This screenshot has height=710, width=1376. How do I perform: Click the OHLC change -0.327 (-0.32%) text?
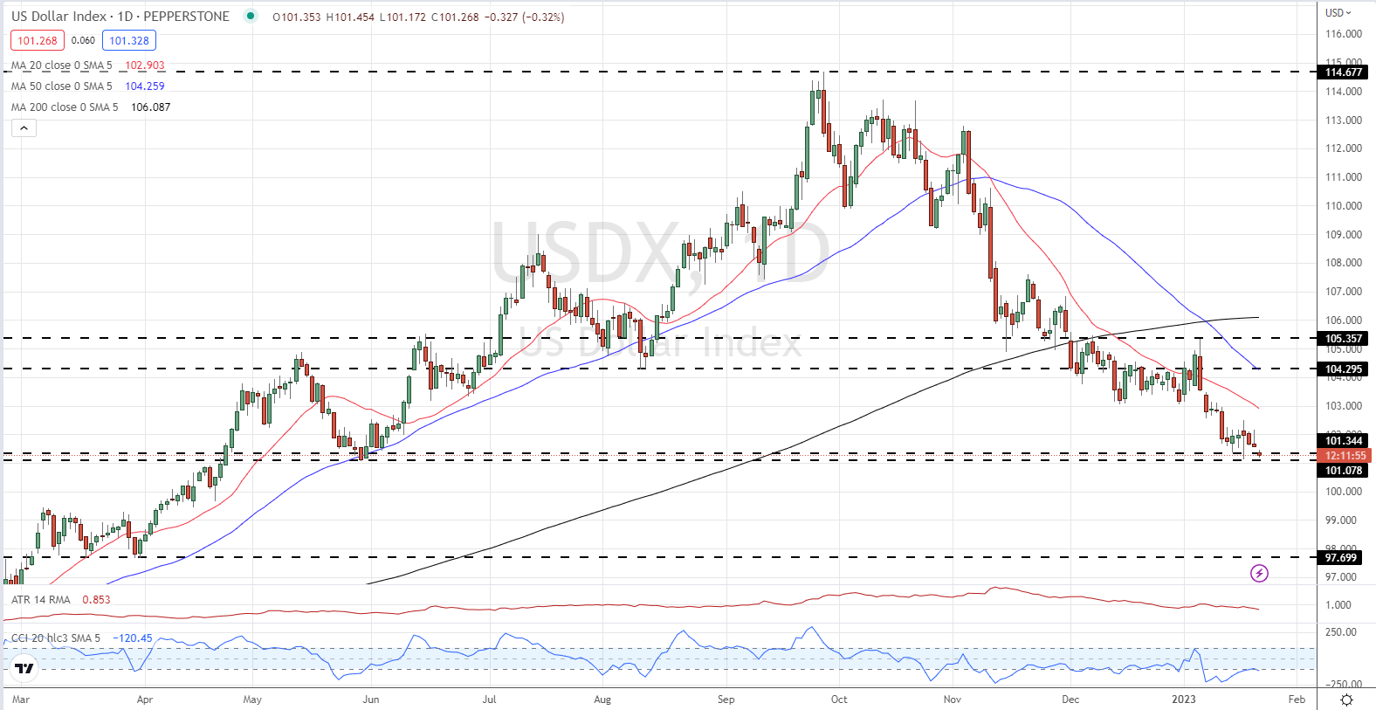click(x=524, y=17)
